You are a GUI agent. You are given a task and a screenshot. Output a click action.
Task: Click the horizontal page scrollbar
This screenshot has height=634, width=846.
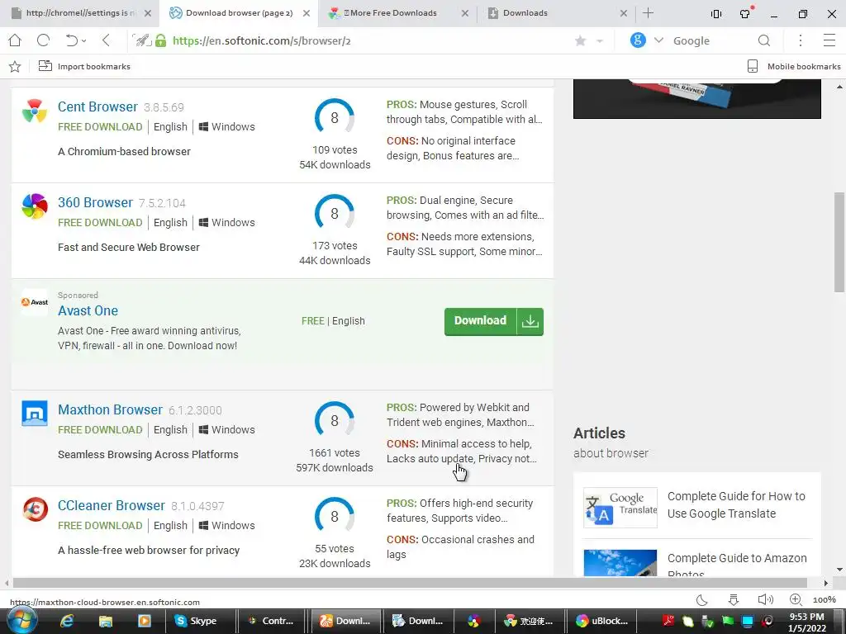tap(410, 583)
